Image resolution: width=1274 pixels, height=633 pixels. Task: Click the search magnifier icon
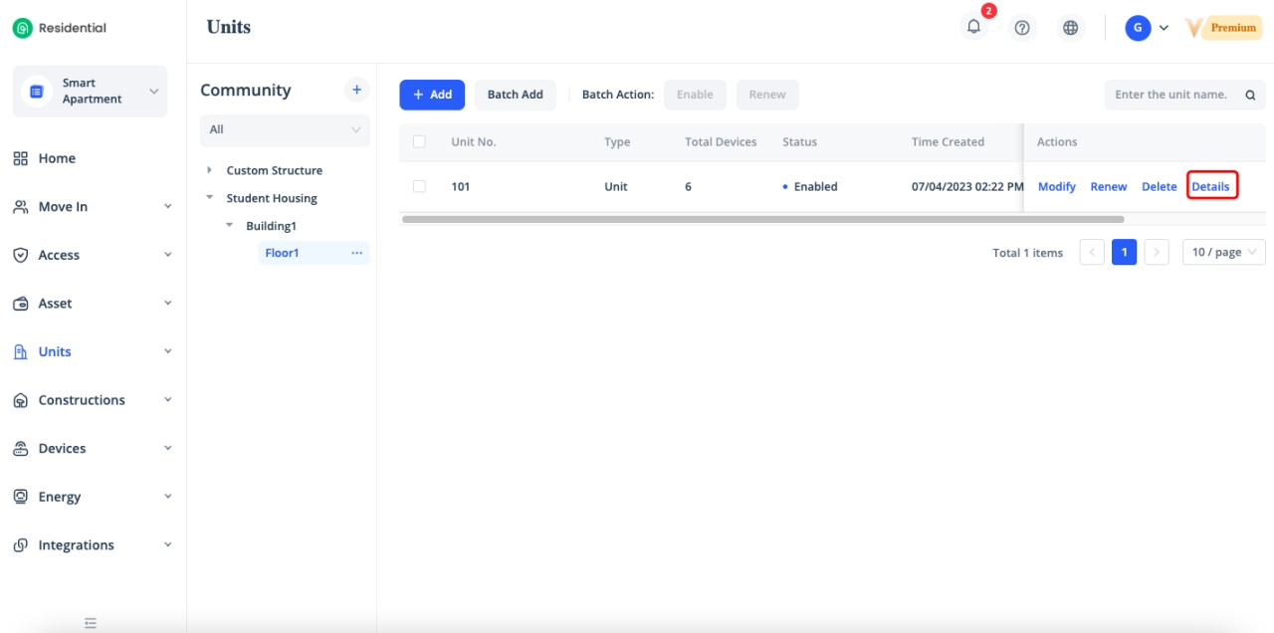point(1250,96)
